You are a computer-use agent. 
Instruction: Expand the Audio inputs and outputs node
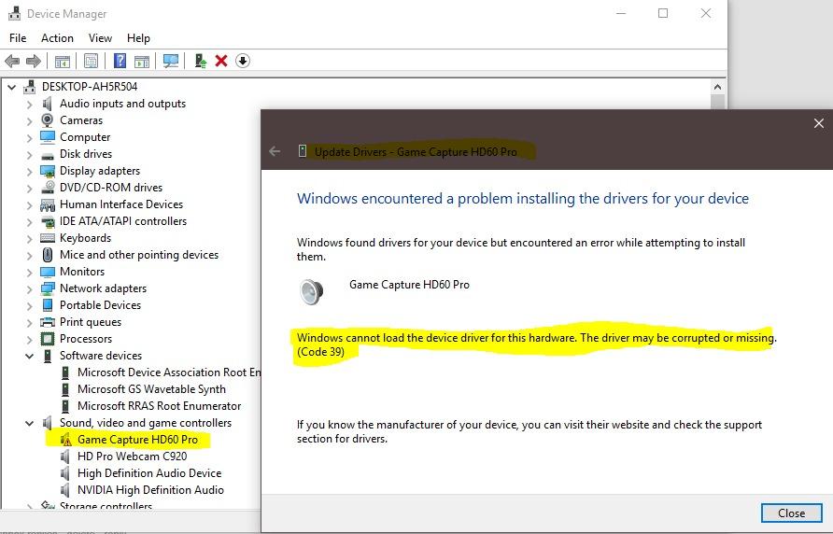point(30,104)
